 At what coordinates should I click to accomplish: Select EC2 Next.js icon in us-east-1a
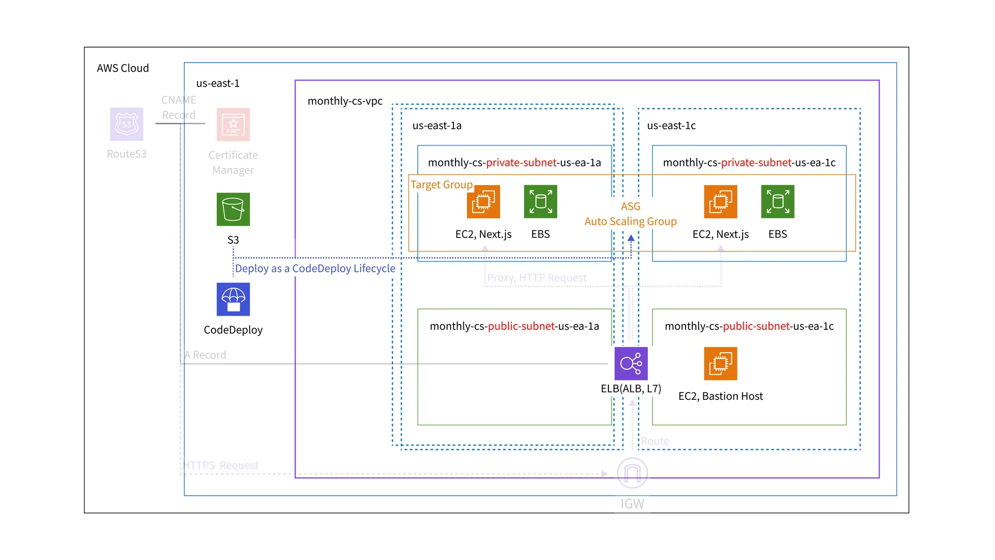[483, 202]
